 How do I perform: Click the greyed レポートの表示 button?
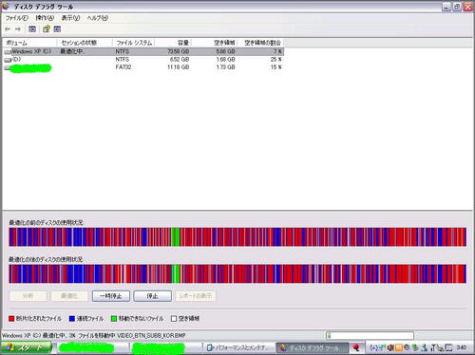tap(196, 296)
